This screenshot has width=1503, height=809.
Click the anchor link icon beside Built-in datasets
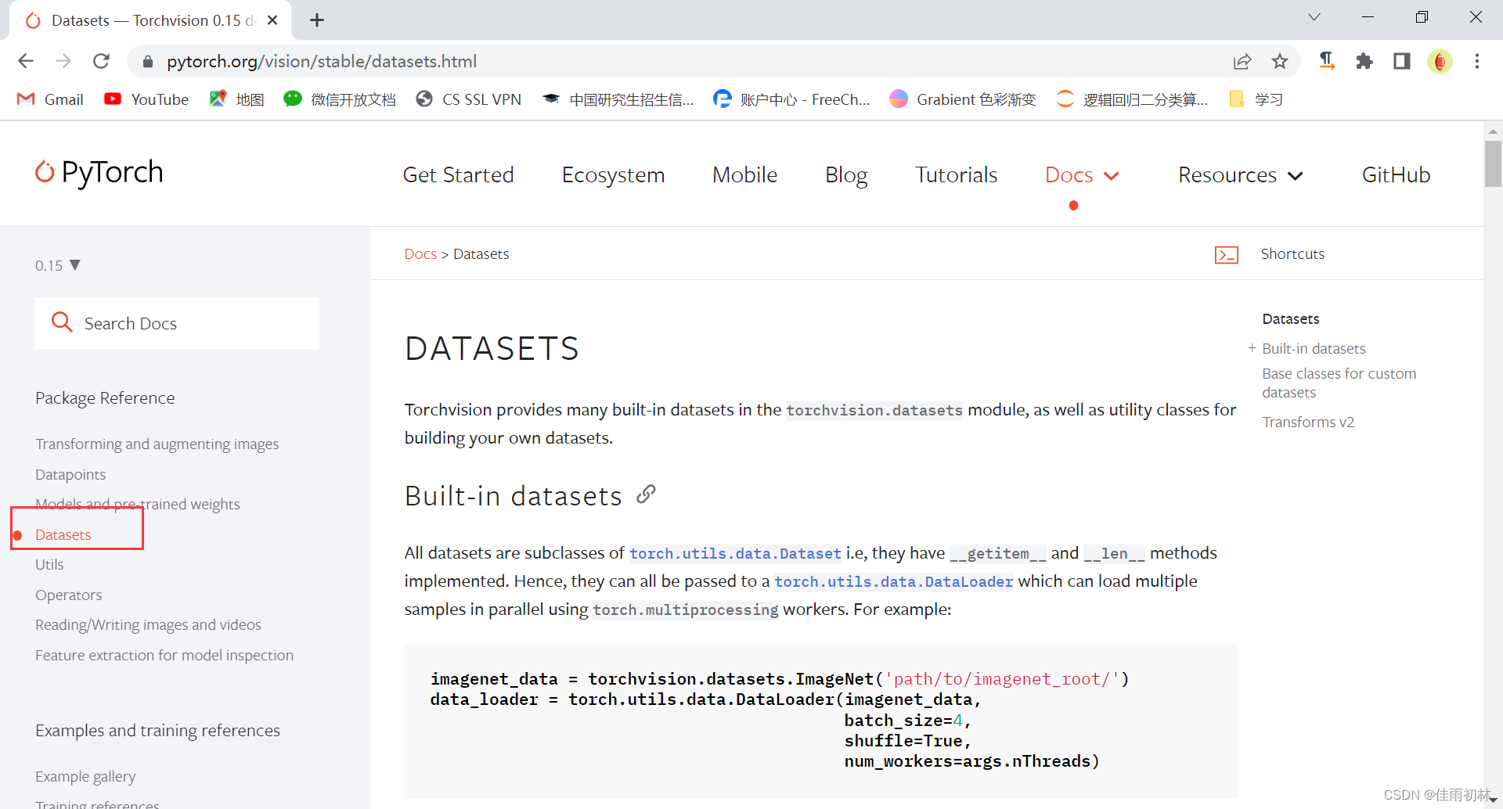(x=646, y=494)
